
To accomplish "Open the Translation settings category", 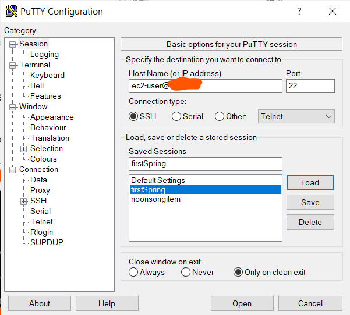I will [x=50, y=138].
